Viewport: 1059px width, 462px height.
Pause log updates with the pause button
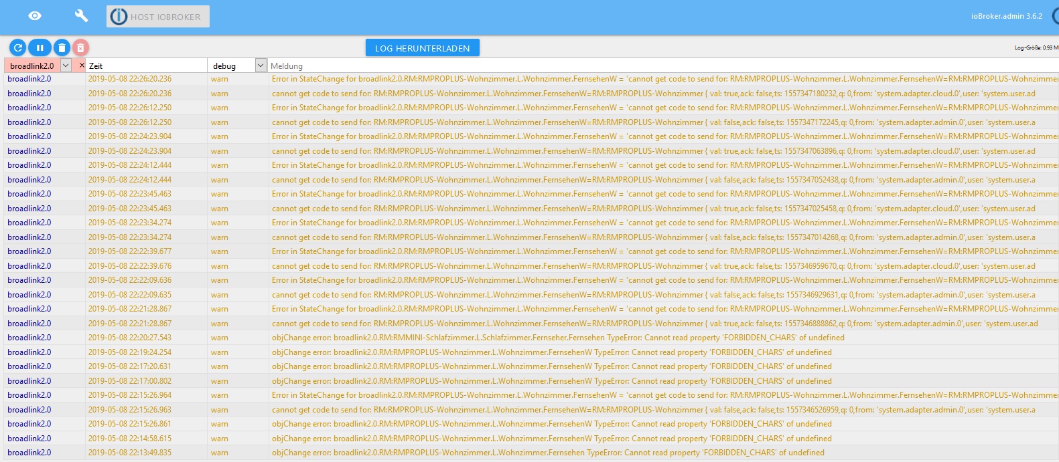point(40,47)
